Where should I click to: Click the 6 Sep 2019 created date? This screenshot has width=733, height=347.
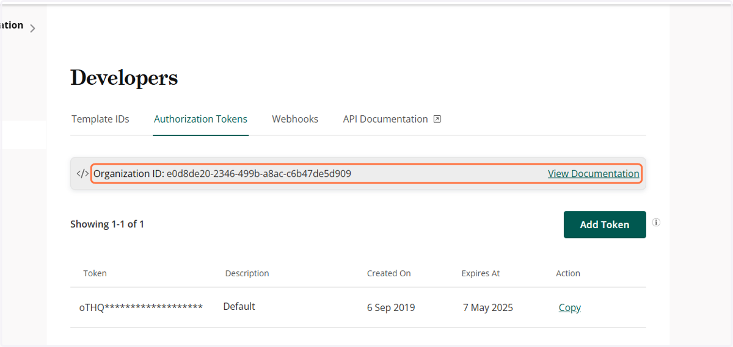click(391, 307)
